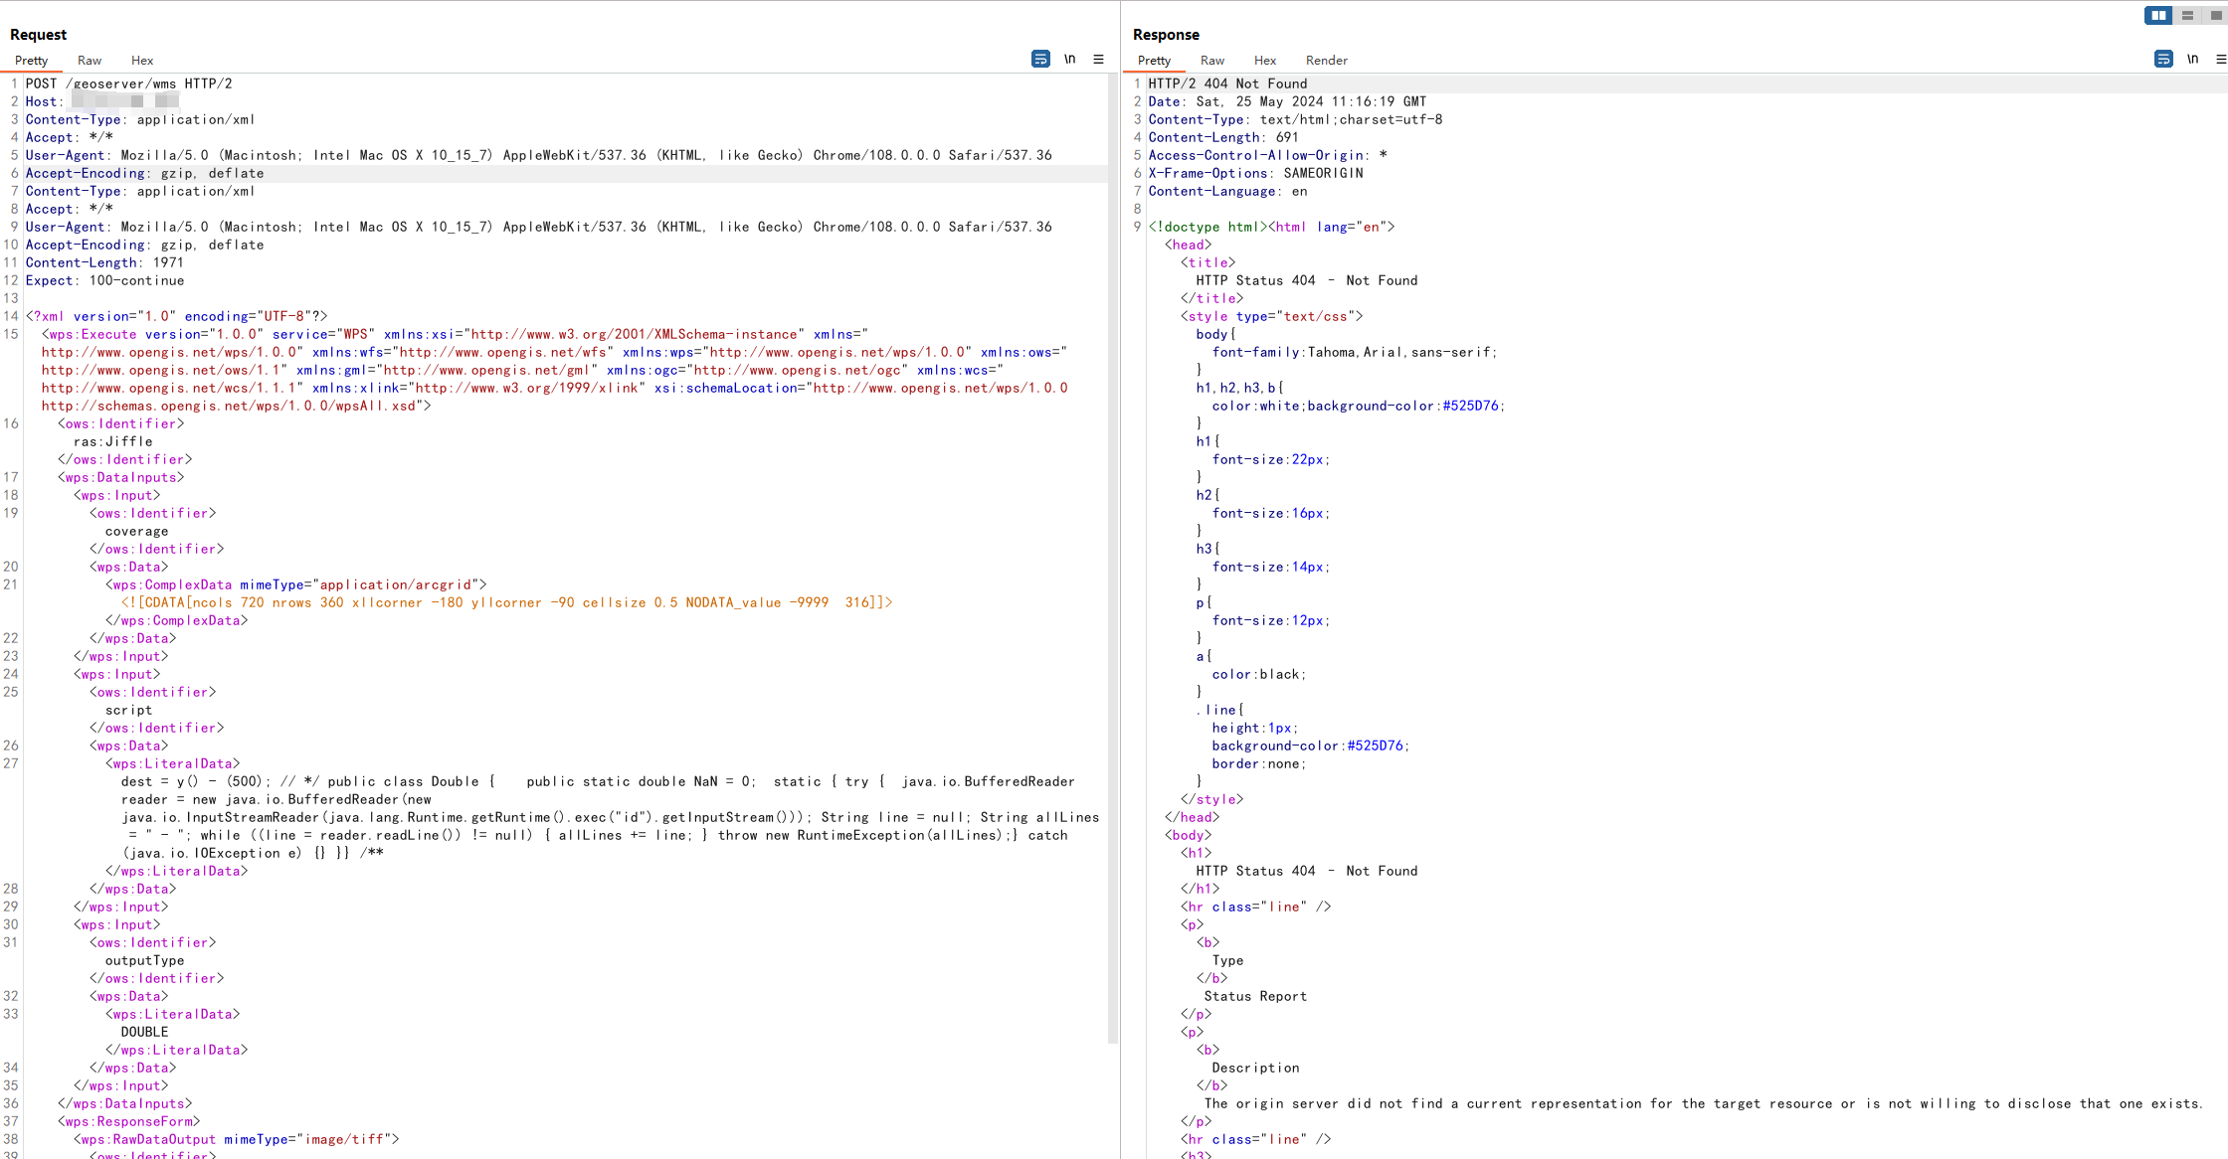Switch Response view to Raw tab

[1212, 61]
